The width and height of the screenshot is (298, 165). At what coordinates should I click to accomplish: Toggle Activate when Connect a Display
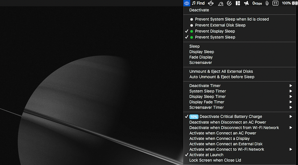point(239,139)
